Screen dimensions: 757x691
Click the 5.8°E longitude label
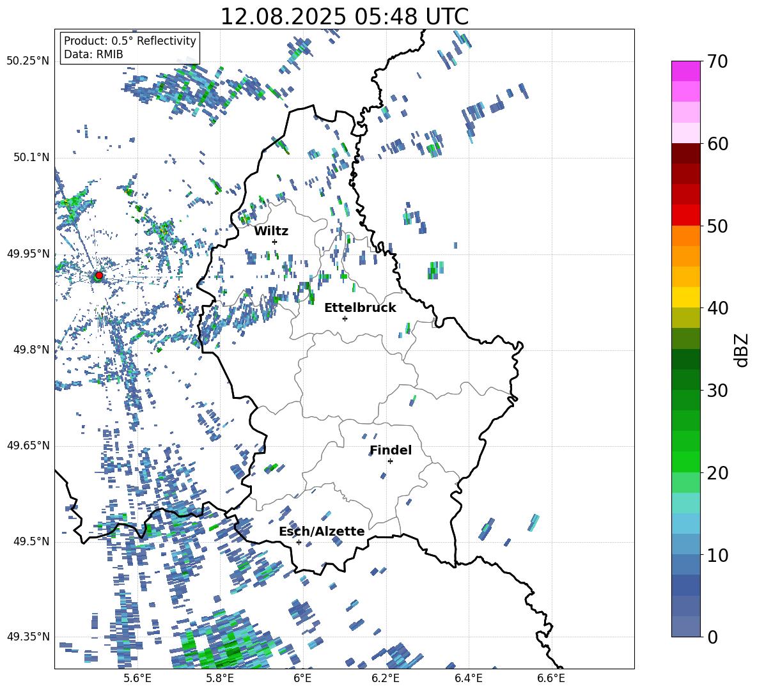[220, 678]
